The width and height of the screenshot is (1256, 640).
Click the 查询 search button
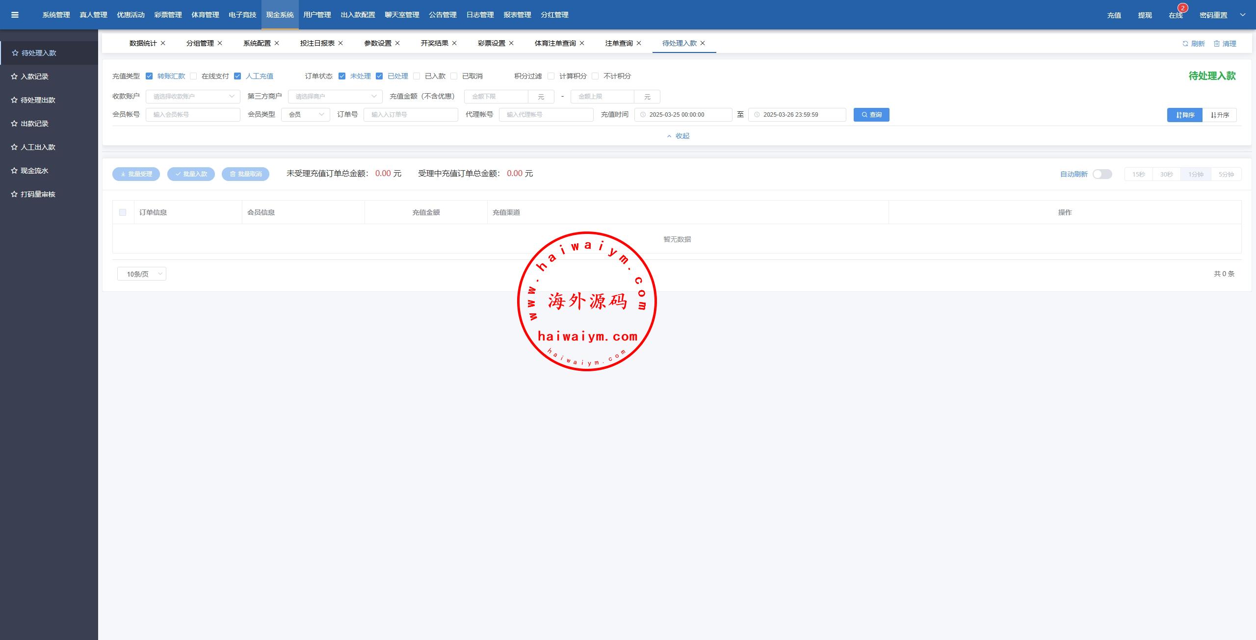[871, 115]
